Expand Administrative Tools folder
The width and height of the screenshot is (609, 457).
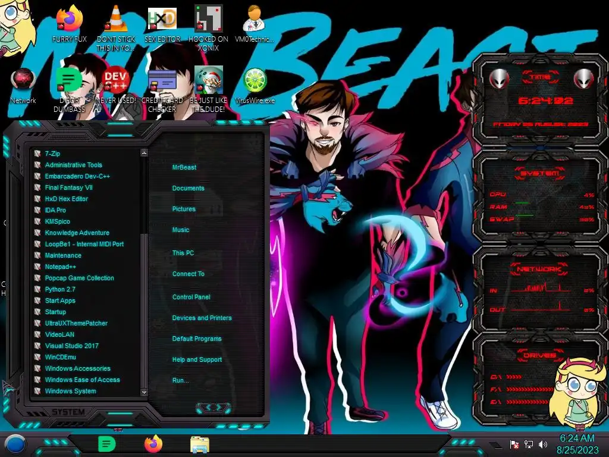tap(73, 165)
